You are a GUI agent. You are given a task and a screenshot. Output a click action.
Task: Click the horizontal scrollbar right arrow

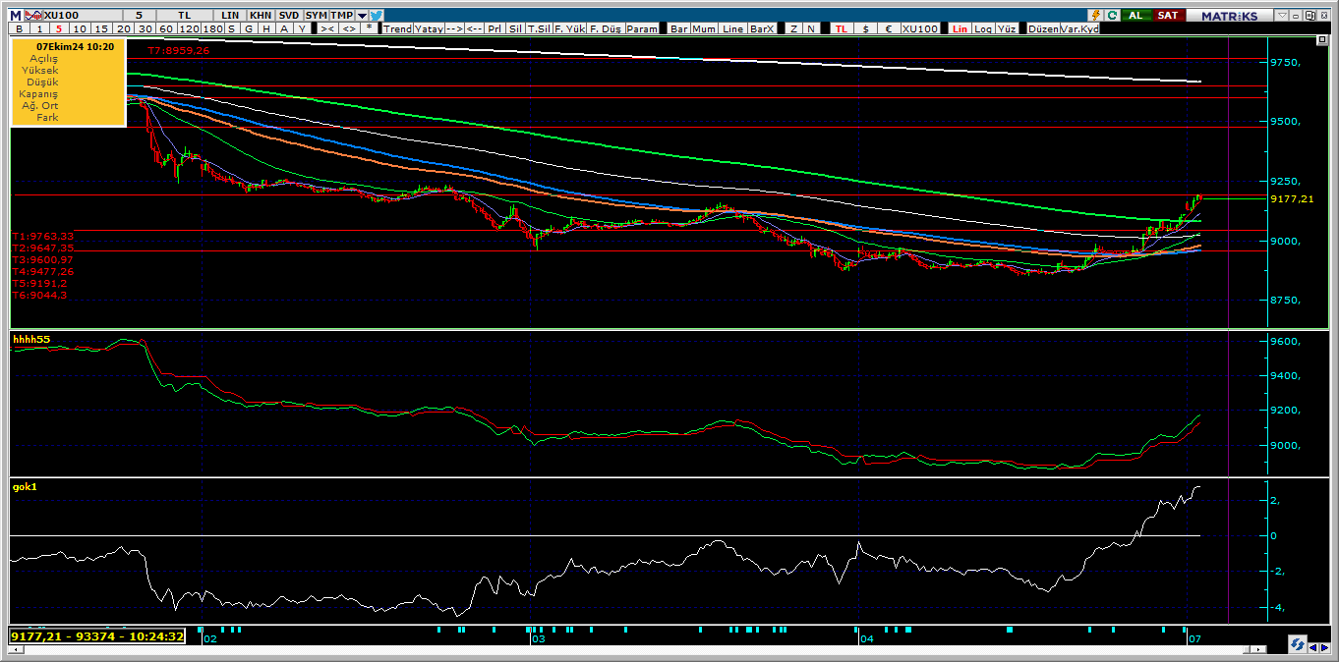(1259, 650)
